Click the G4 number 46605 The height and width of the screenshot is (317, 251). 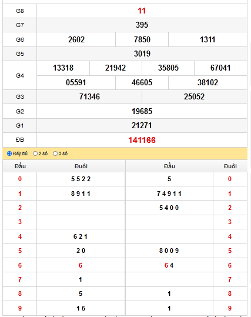(x=142, y=82)
